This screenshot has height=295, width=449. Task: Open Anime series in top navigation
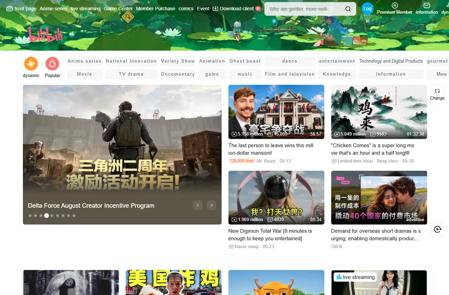(53, 8)
